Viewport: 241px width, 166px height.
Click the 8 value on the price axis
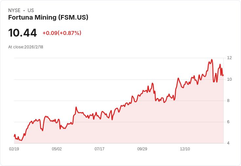[228, 101]
